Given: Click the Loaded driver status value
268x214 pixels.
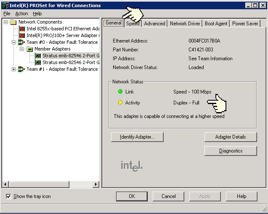Looking at the screenshot, I should point(196,67).
